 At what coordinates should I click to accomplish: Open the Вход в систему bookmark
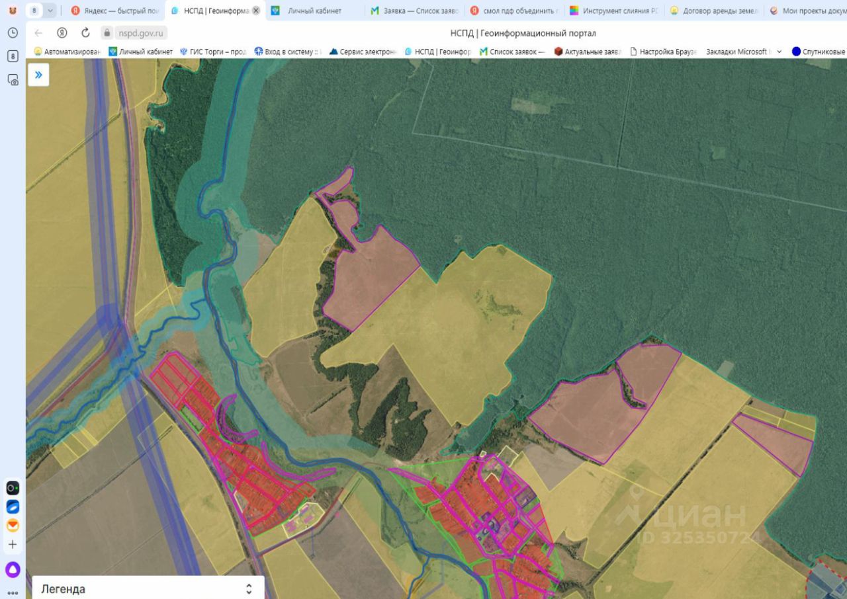[287, 52]
